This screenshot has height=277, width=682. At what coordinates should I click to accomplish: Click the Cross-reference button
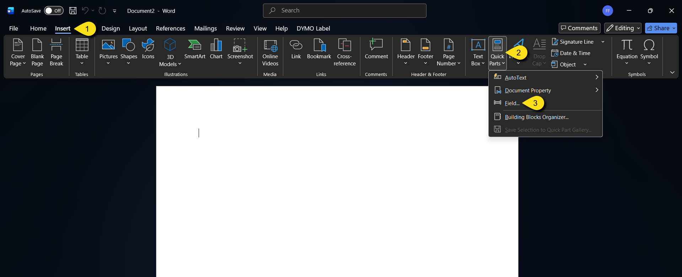[344, 52]
